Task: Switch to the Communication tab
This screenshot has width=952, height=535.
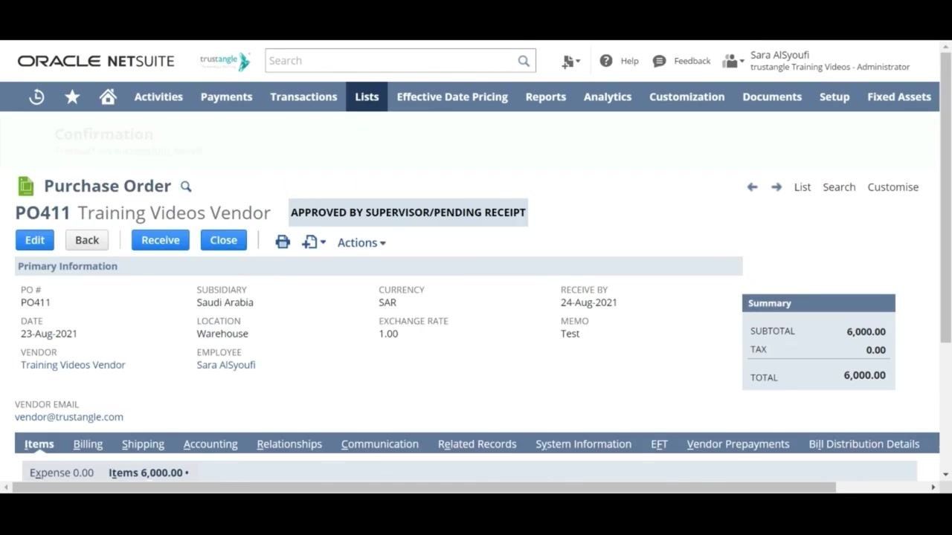Action: 380,444
